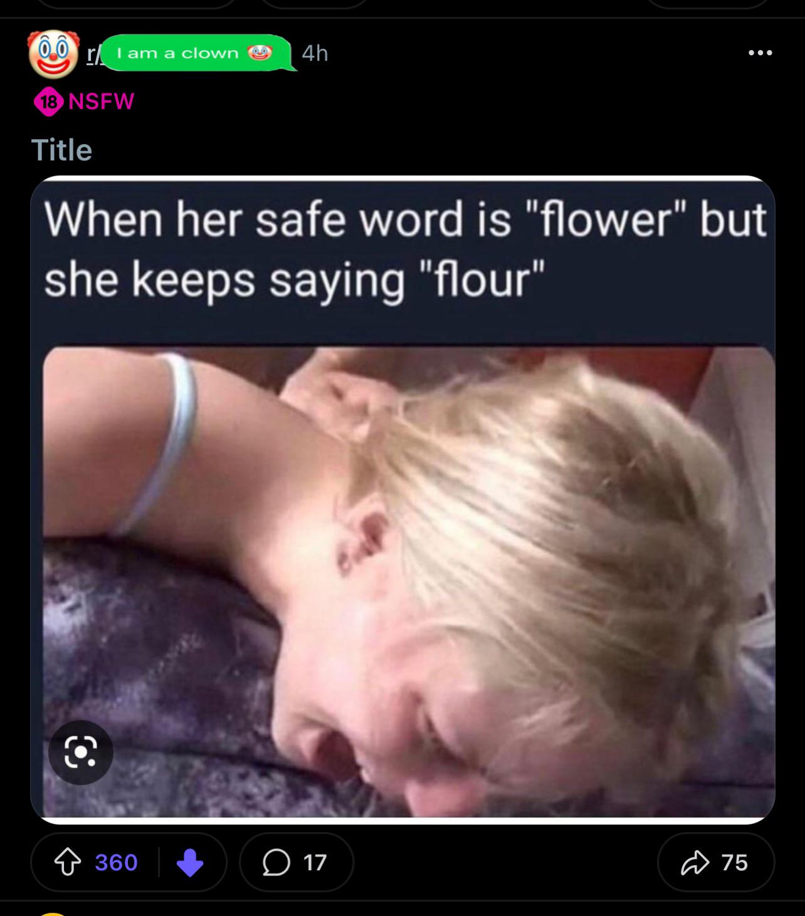The width and height of the screenshot is (805, 916).
Task: Tap the share arrow icon
Action: point(695,862)
